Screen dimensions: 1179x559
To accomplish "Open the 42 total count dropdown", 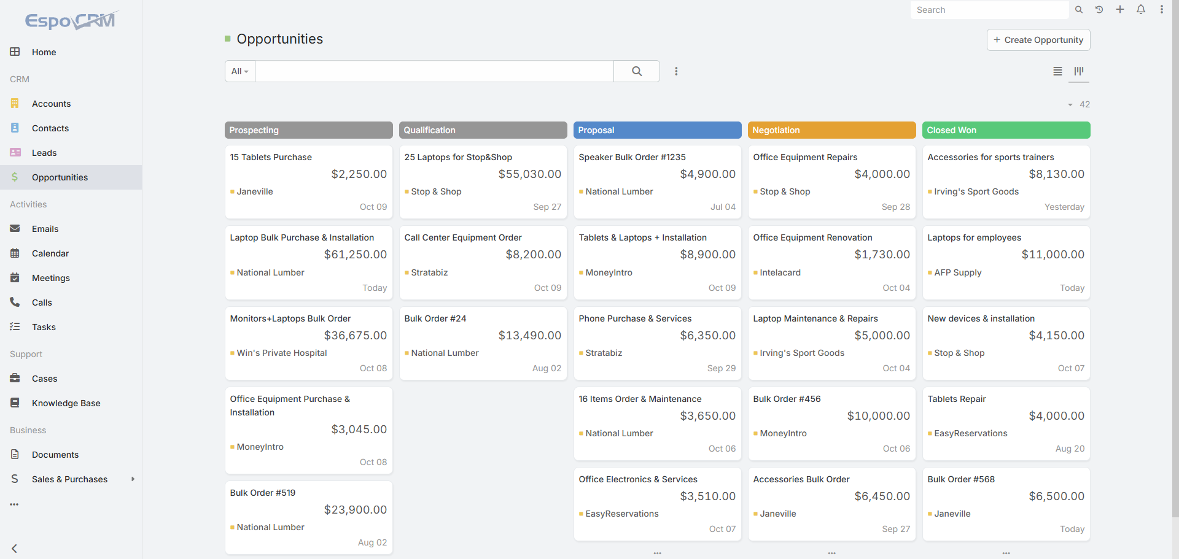I will 1079,104.
